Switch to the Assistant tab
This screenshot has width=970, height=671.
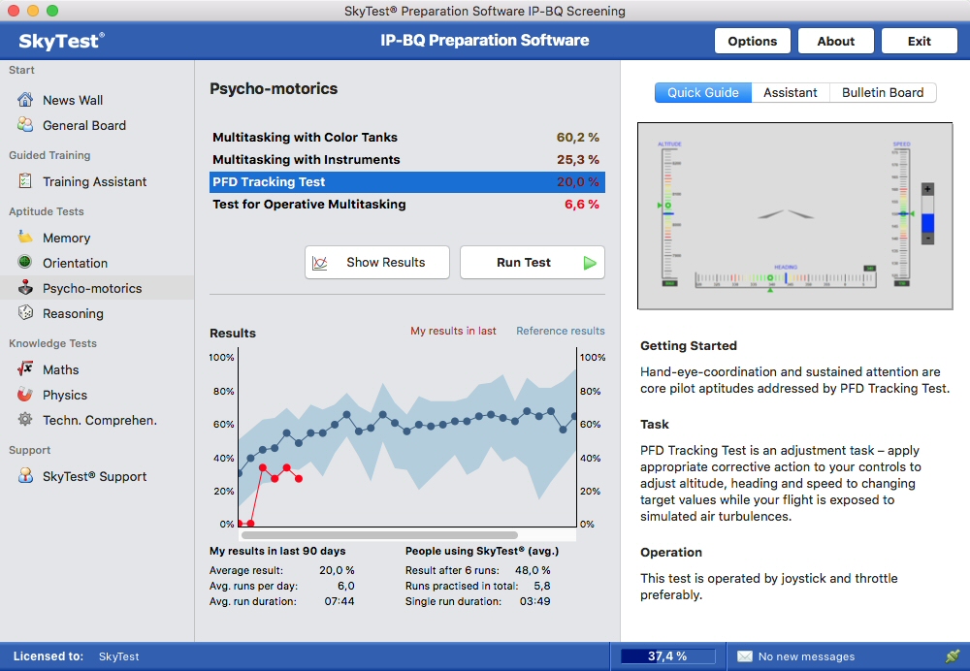(790, 93)
